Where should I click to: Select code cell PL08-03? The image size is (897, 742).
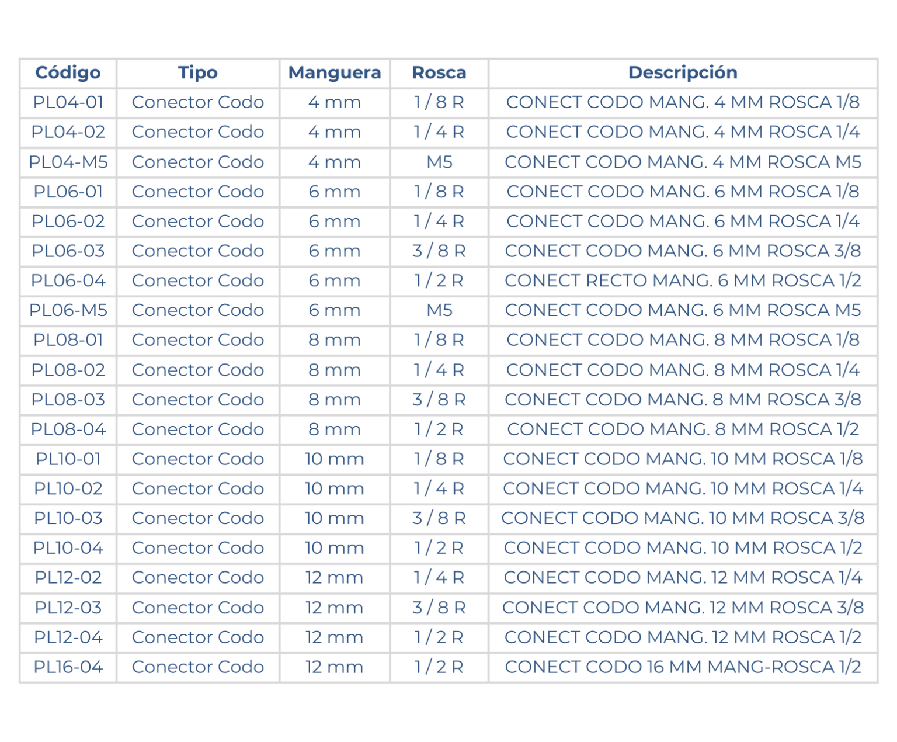point(68,400)
